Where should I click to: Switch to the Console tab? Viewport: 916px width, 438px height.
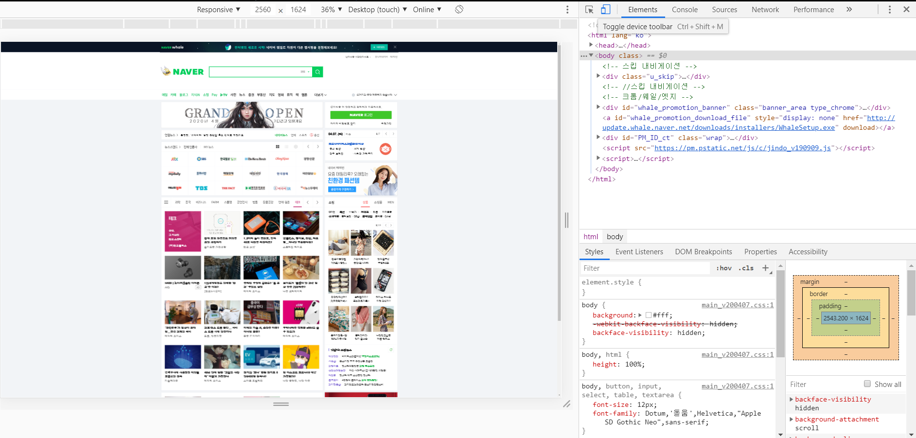tap(685, 9)
